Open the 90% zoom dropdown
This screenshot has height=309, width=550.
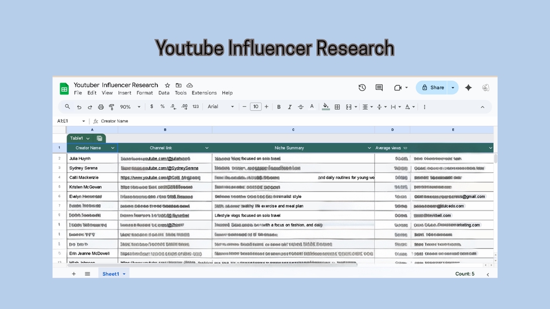click(128, 107)
